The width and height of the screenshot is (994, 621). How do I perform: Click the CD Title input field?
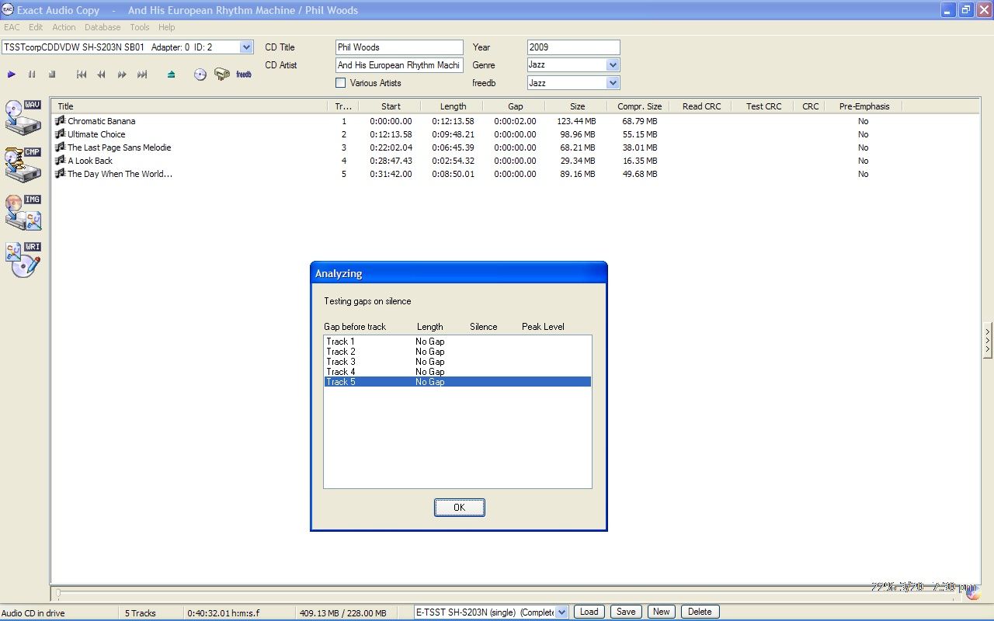399,47
